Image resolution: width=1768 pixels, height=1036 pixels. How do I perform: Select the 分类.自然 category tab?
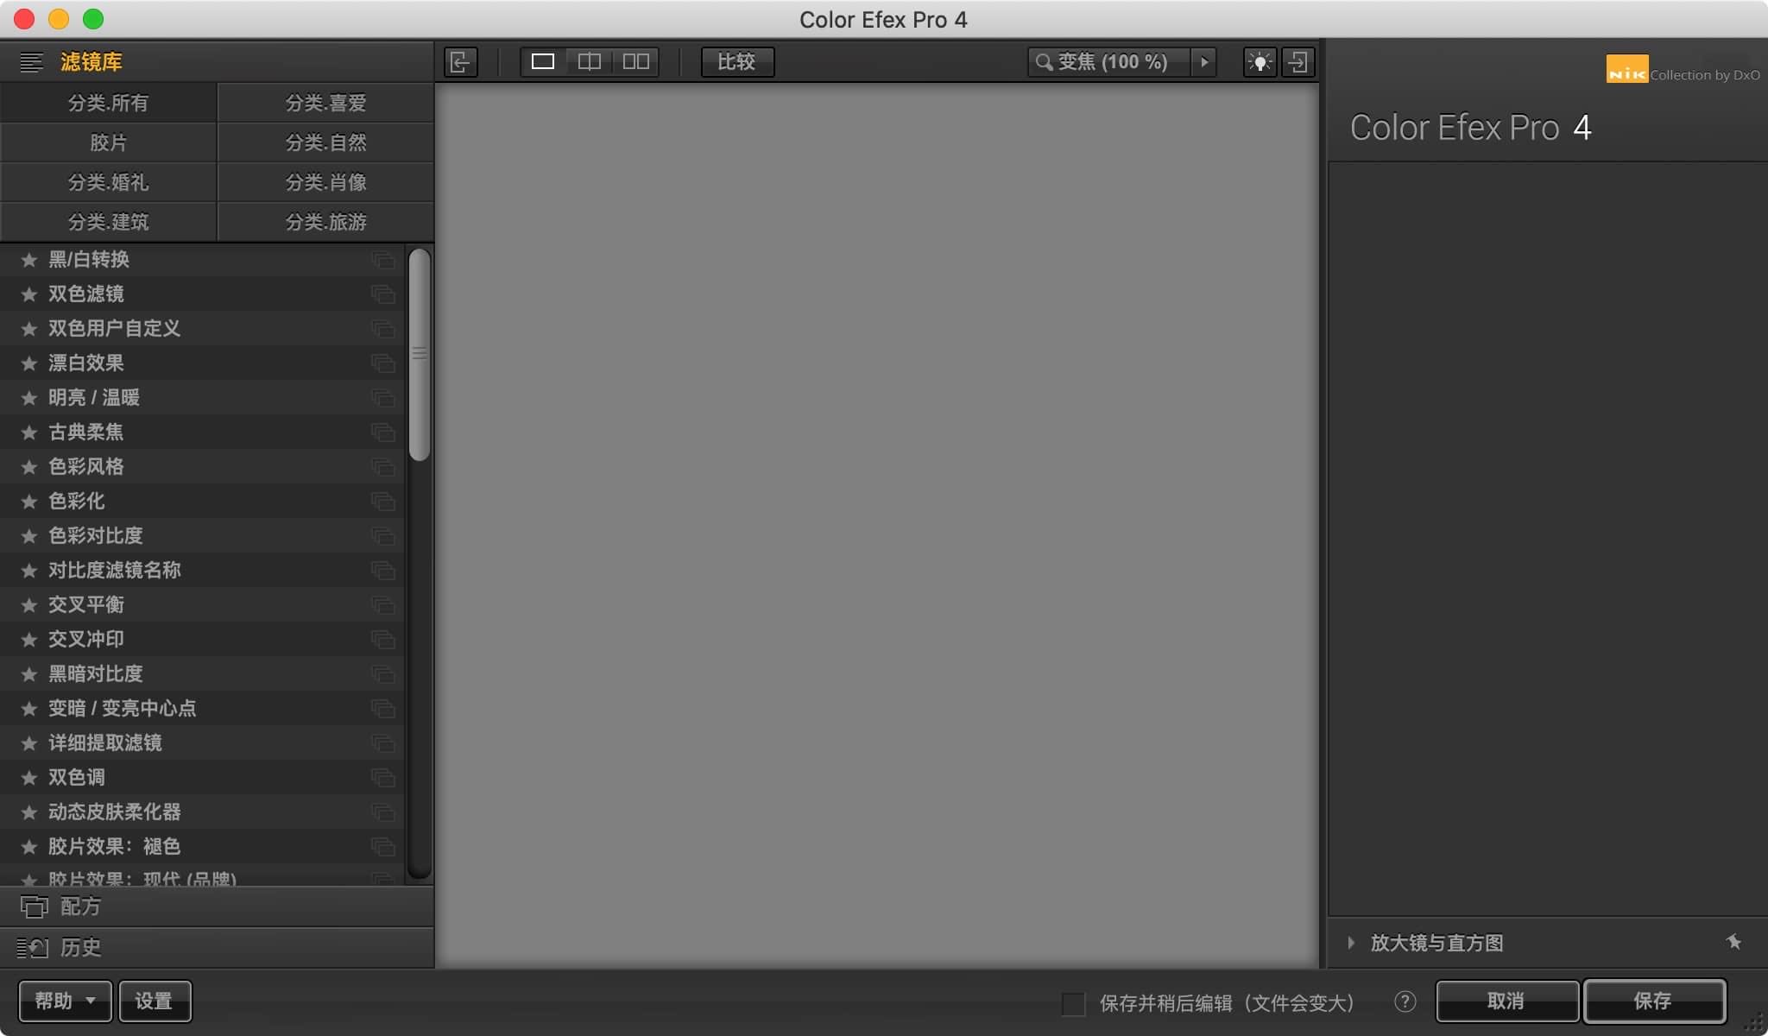coord(325,142)
